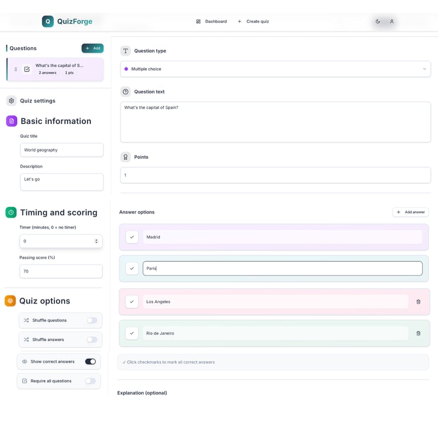This screenshot has height=439, width=438.
Task: Click the QuizForge logo icon
Action: (48, 22)
